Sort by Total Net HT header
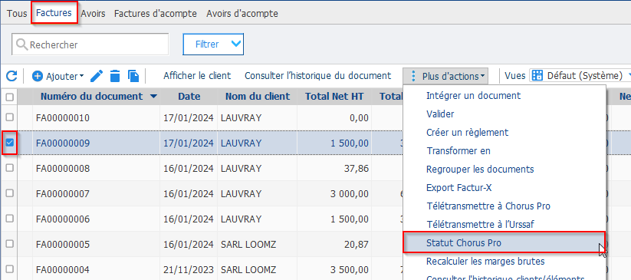Viewport: 631px width, 280px height. pos(334,97)
